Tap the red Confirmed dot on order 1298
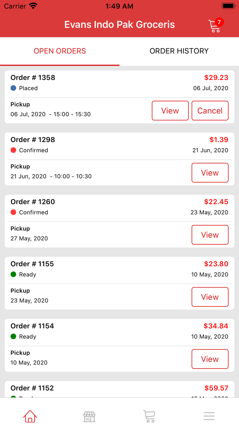Viewport: 239px width, 426px height. tap(13, 150)
